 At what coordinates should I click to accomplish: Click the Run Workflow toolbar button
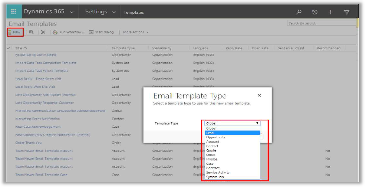[69, 32]
